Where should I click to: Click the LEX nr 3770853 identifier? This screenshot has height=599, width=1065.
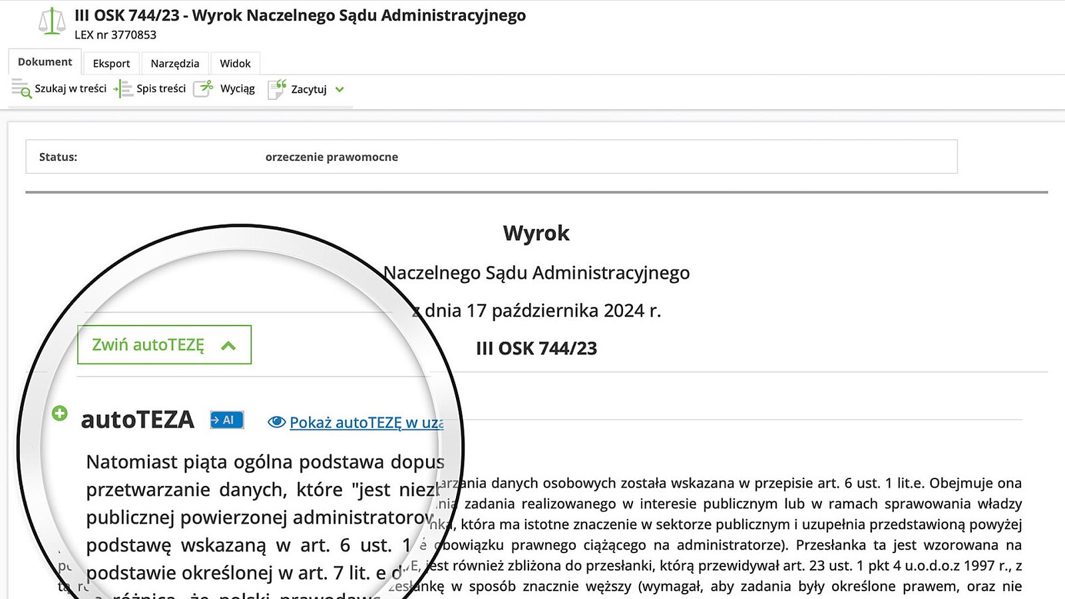coord(115,35)
